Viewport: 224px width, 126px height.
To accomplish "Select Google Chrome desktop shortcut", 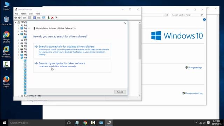I will [x=6, y=37].
